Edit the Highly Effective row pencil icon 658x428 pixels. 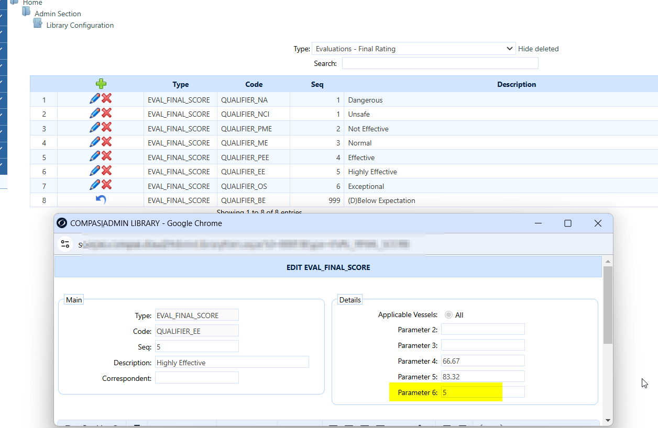click(x=95, y=171)
